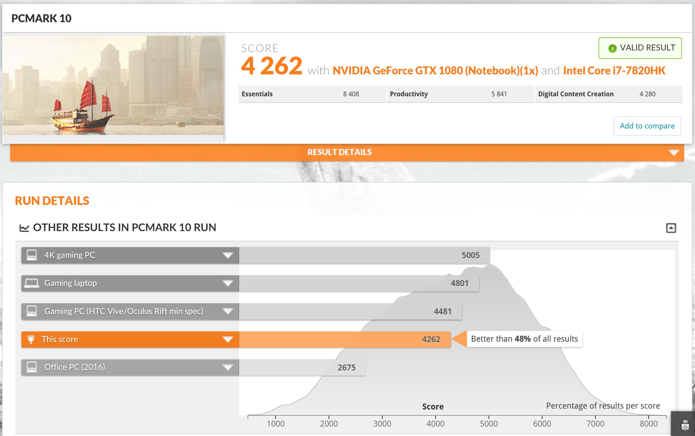This screenshot has height=436, width=695.
Task: Click the PCMark 10 junk boat thumbnail
Action: click(x=113, y=85)
